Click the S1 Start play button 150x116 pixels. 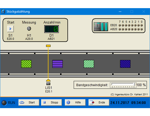[10, 29]
